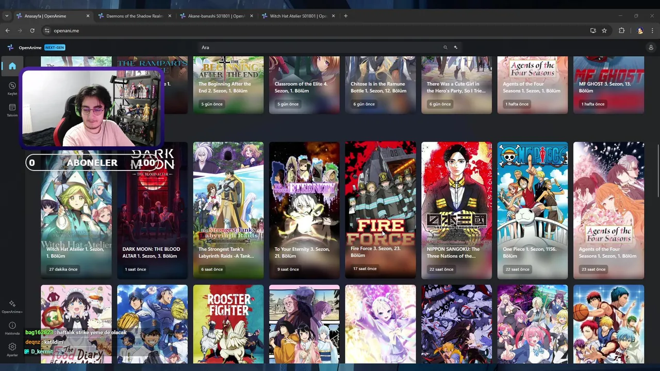Open DARK MOON: THE BLOOD ALTAR card
This screenshot has width=660, height=371.
coord(152,210)
